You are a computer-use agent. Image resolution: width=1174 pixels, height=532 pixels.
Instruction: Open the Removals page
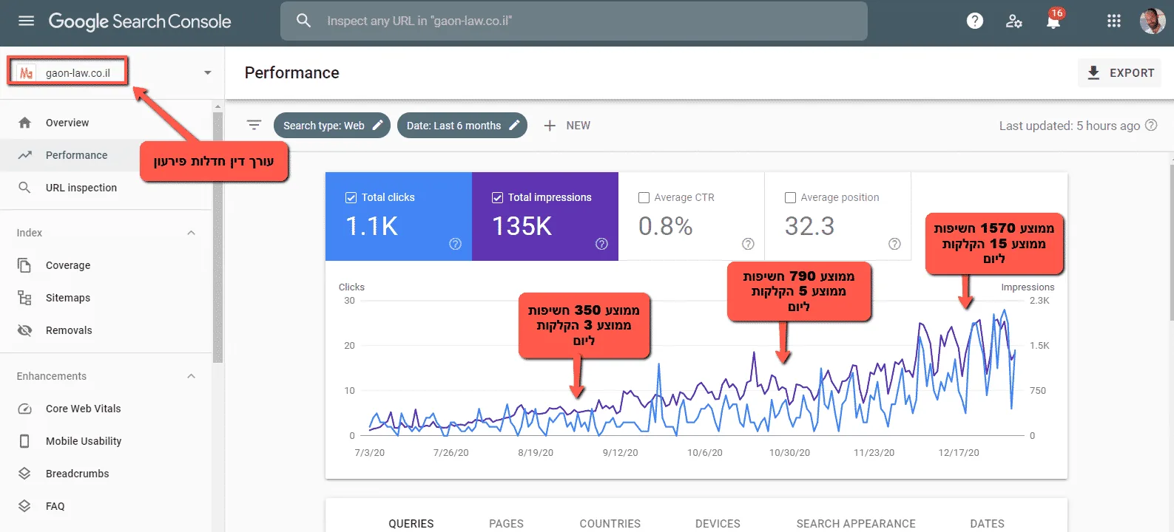pos(69,330)
